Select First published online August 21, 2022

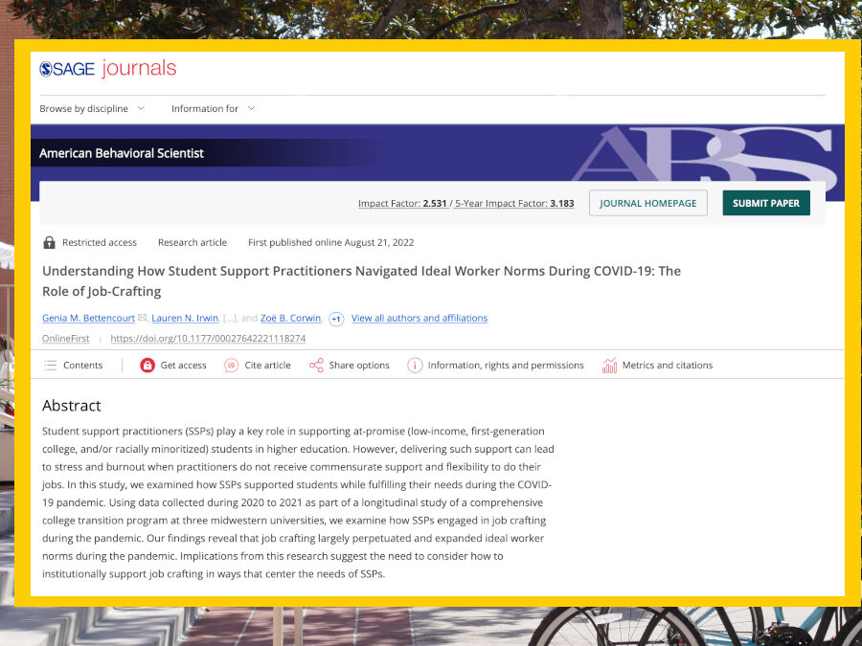331,242
